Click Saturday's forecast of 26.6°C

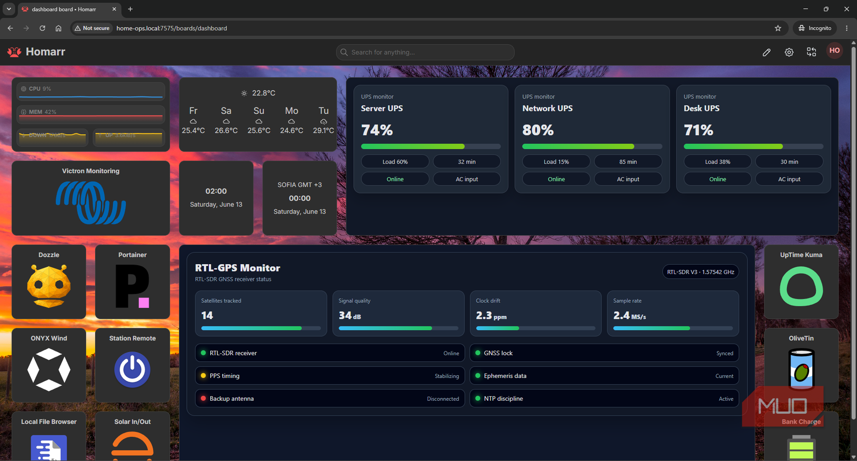[226, 120]
